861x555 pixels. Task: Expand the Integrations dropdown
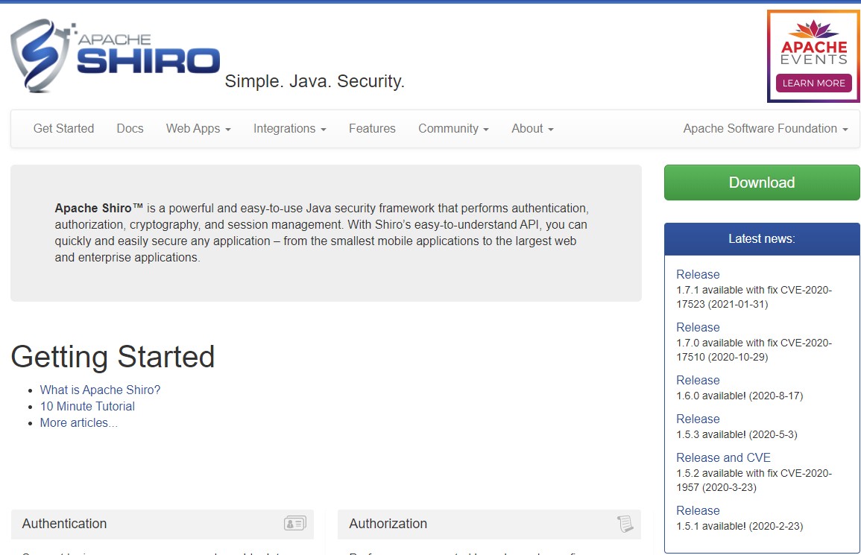[x=289, y=128]
